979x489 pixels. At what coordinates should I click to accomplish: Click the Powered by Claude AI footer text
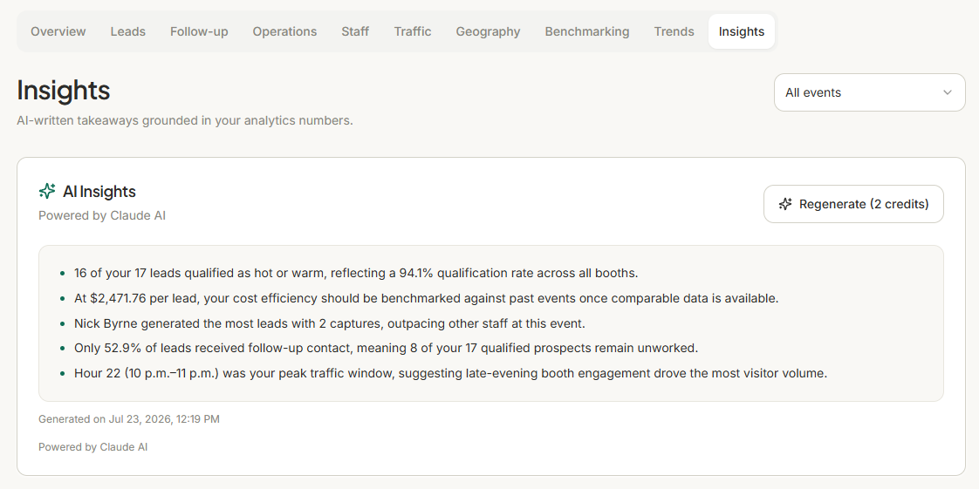[x=93, y=447]
